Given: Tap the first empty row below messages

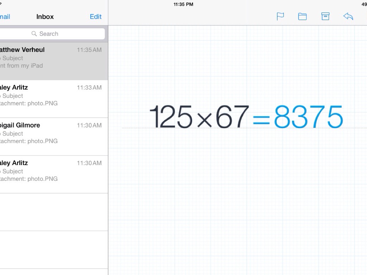Looking at the screenshot, I should point(54,212).
